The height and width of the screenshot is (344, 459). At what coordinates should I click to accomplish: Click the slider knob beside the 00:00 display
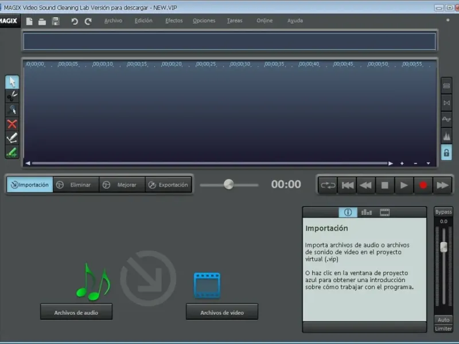228,184
